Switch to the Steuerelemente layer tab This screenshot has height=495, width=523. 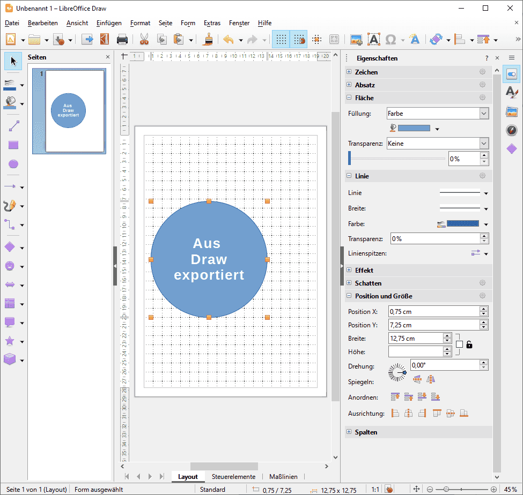pos(233,477)
